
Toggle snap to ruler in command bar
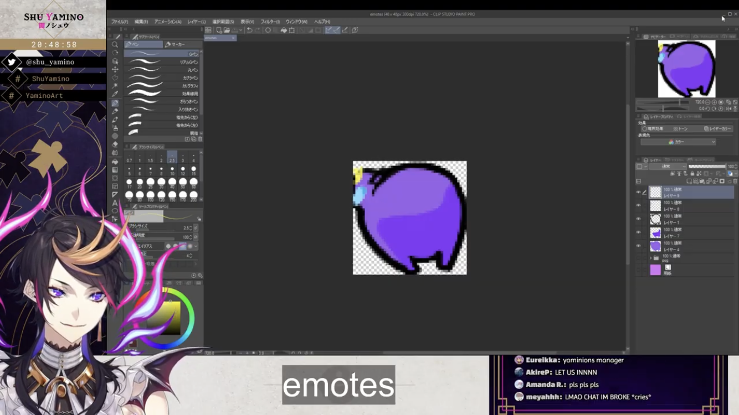point(329,30)
